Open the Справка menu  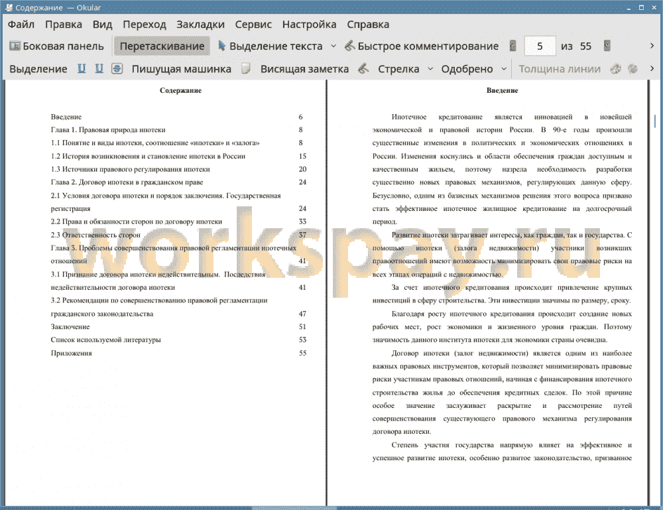(x=368, y=25)
